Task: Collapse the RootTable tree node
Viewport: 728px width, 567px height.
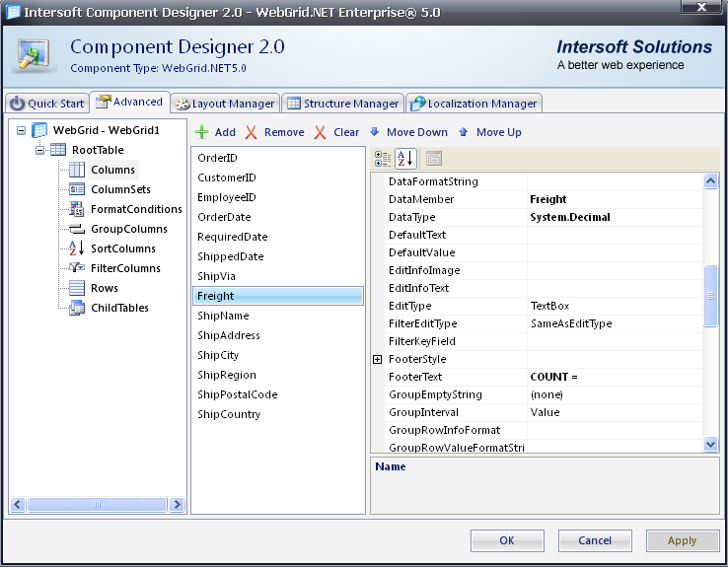Action: [x=39, y=150]
